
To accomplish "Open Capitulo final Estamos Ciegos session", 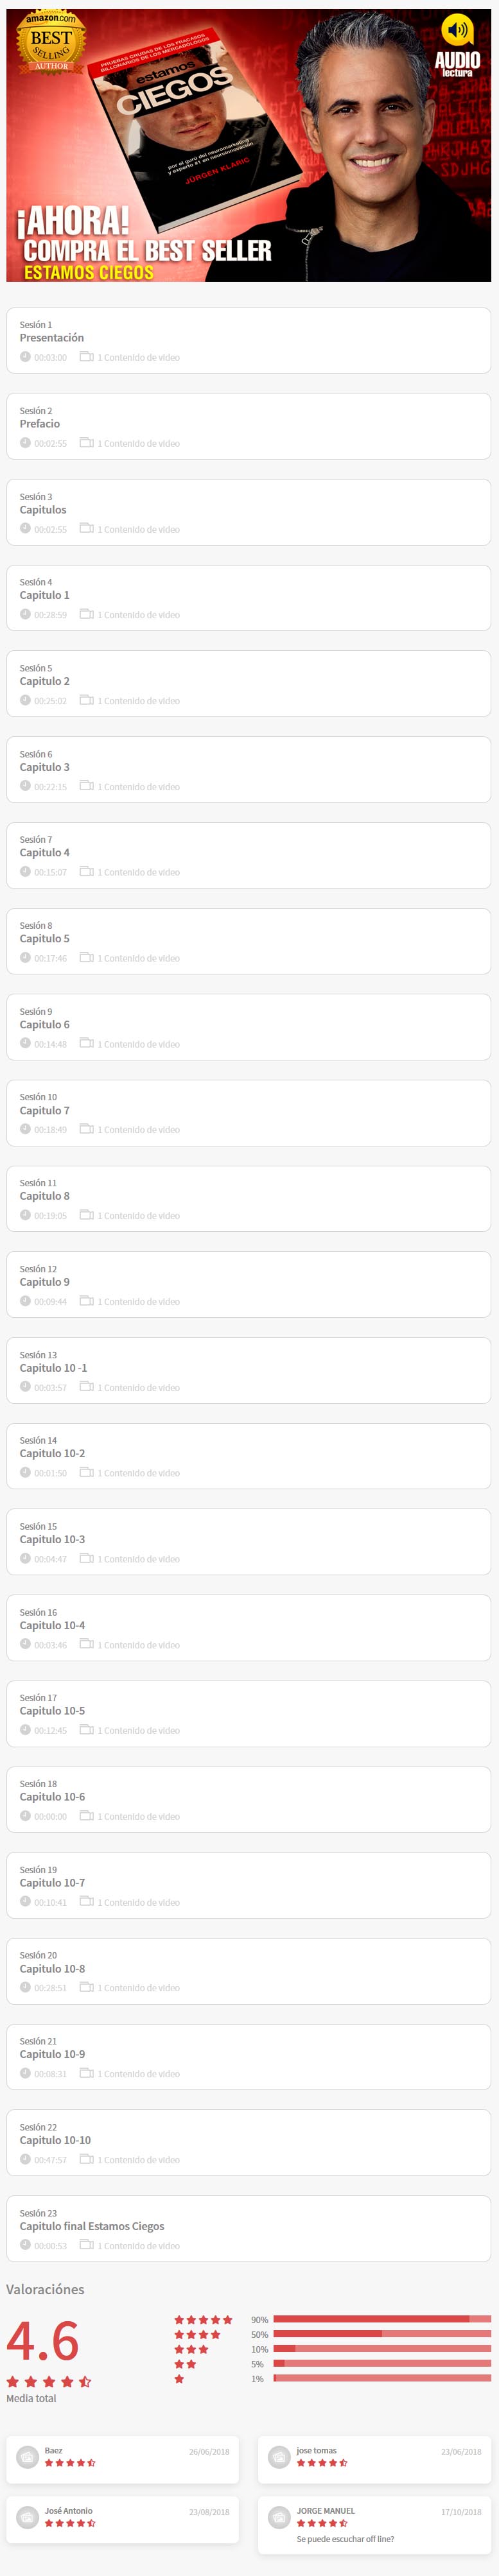I will (x=248, y=2229).
